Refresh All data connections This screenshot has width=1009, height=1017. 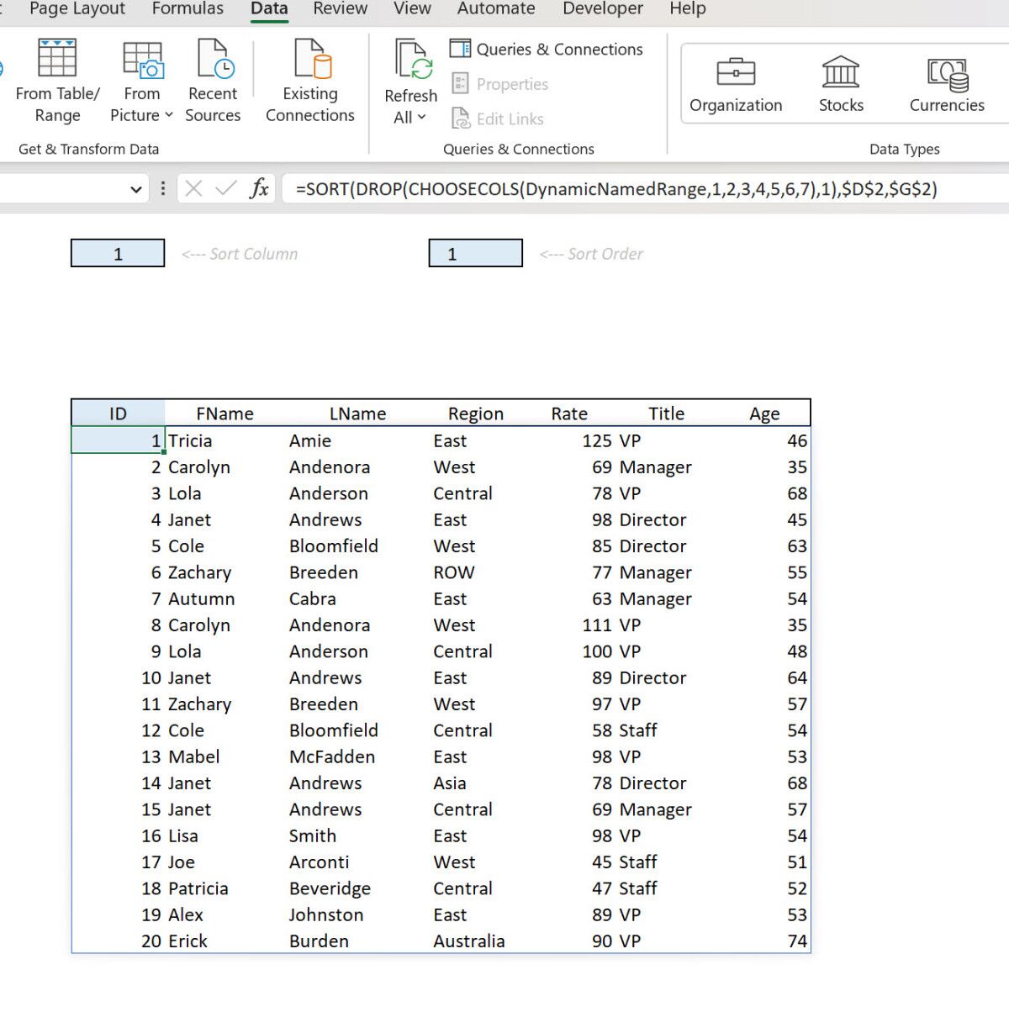click(410, 80)
